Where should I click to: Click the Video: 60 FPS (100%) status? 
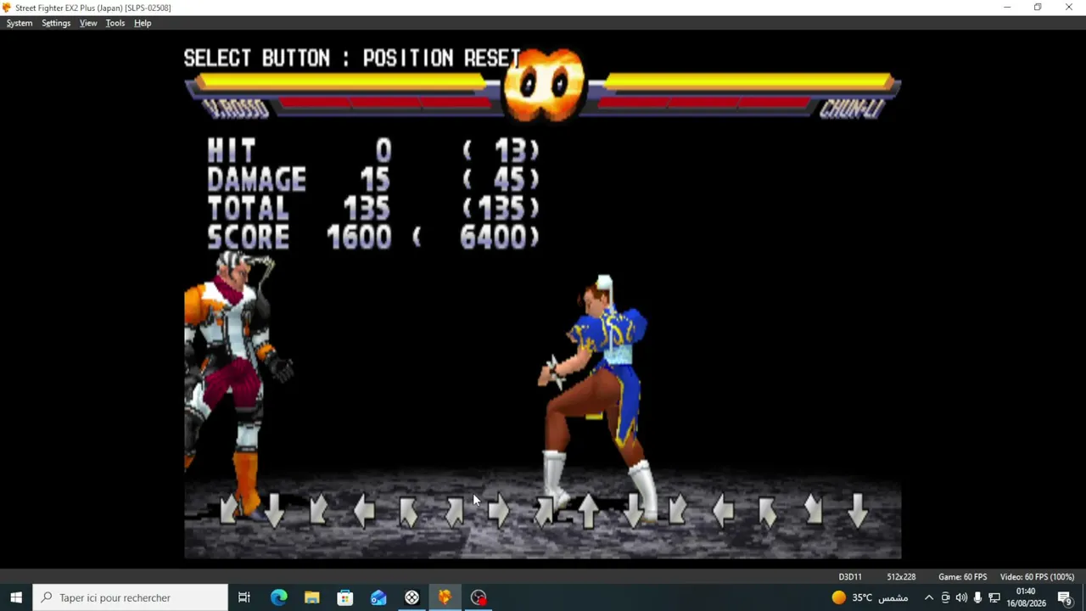1037,577
